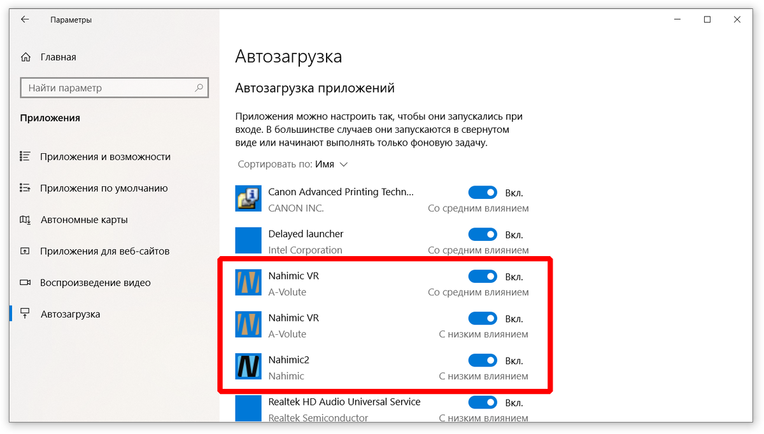
Task: Select the Воспроизведение видео camera icon
Action: tap(25, 283)
